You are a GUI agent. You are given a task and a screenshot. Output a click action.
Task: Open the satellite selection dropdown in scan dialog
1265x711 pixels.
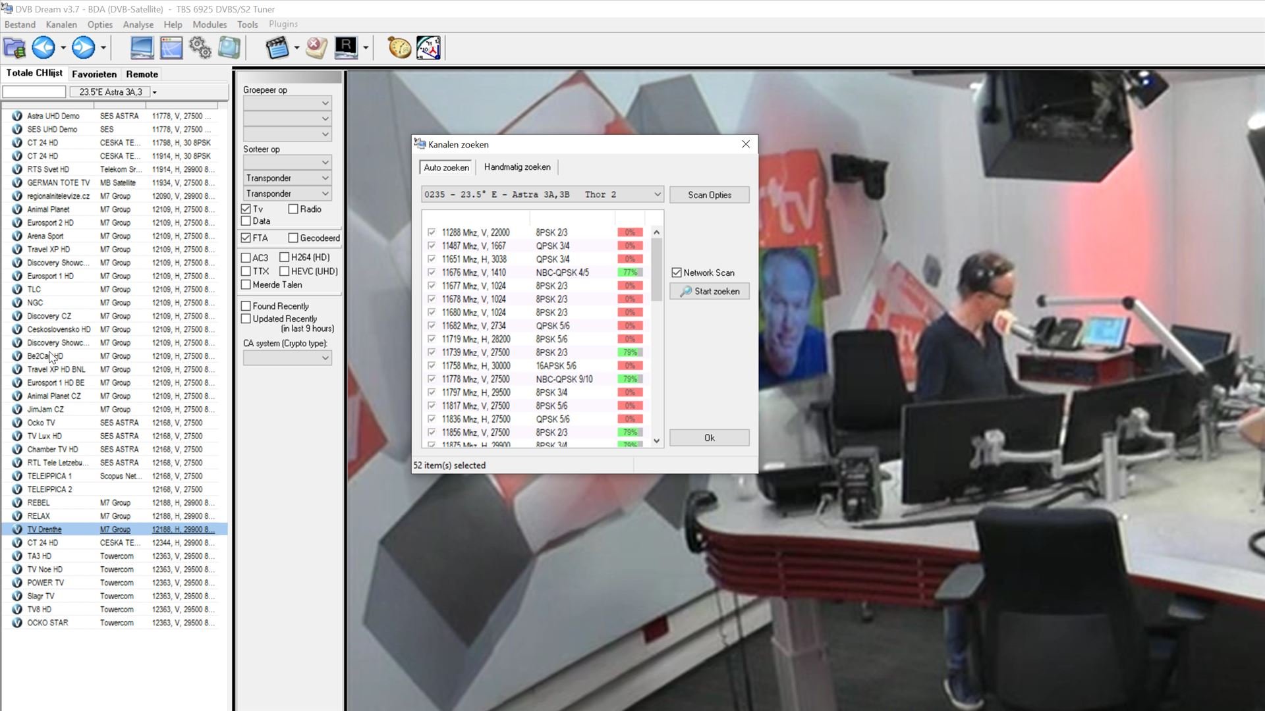pyautogui.click(x=657, y=195)
